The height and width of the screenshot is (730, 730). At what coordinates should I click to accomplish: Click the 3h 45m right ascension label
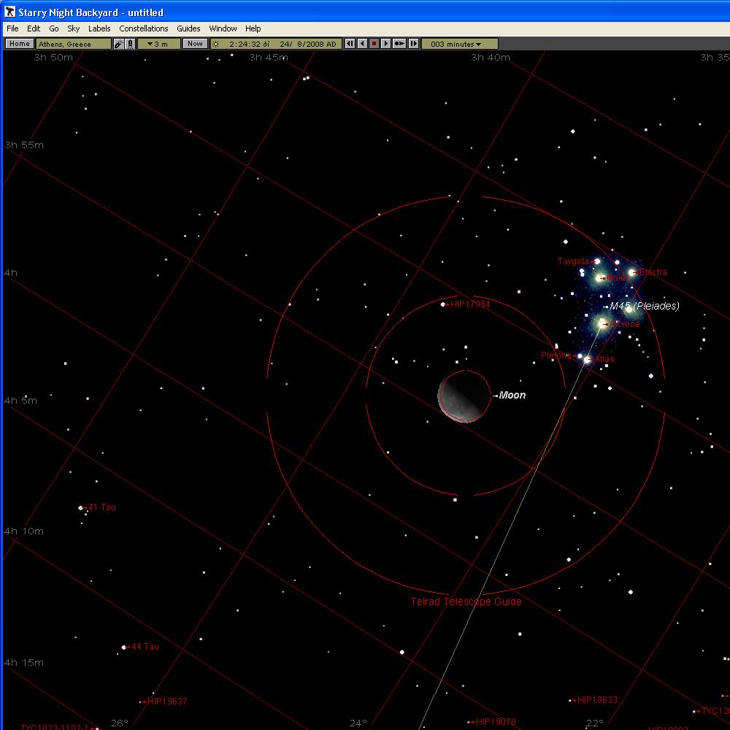pos(269,57)
